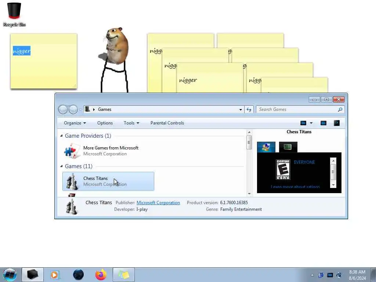
Task: Click the ratings panel scrollbar thumb
Action: (x=333, y=172)
